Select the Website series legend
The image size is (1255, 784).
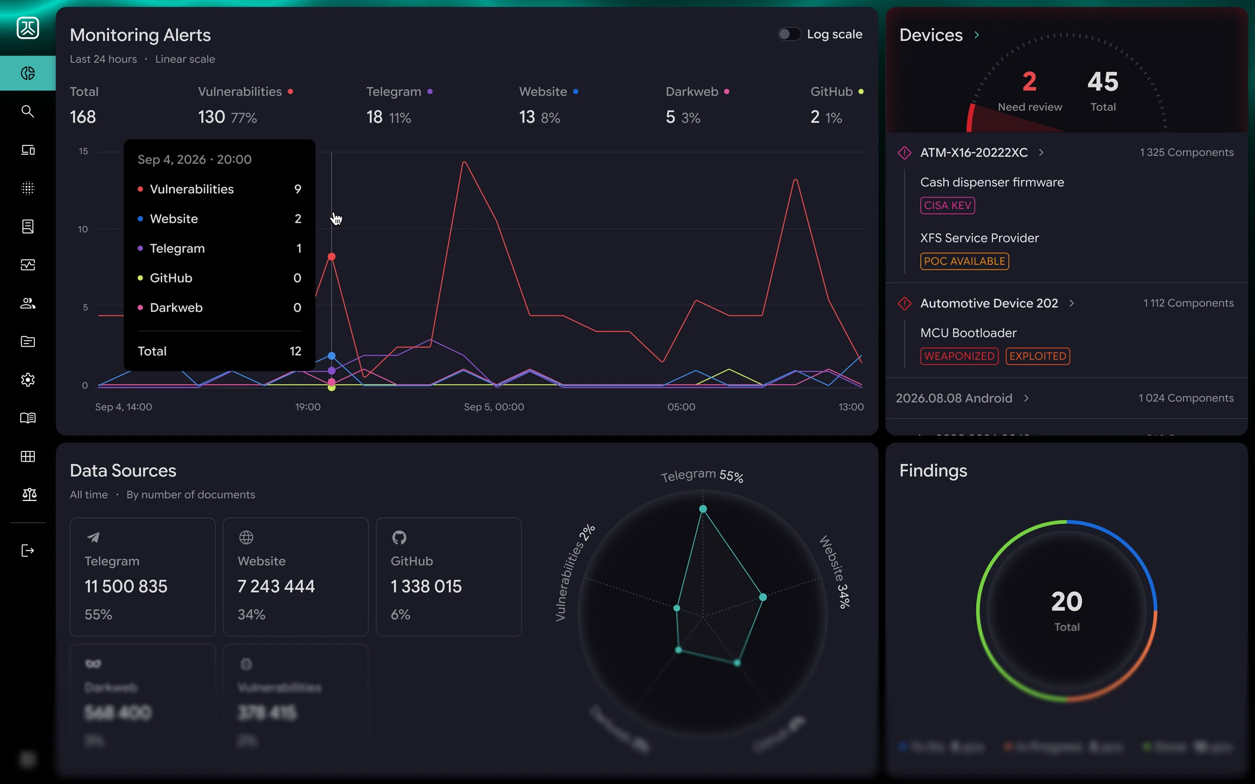coord(549,91)
